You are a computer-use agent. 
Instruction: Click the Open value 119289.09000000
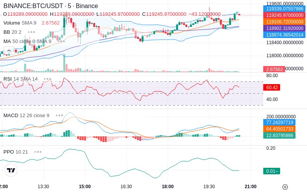(x=27, y=14)
